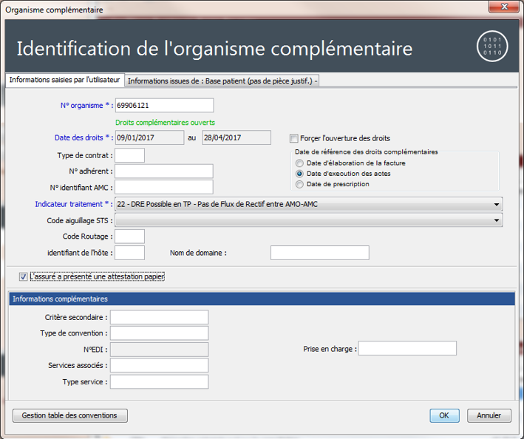
Task: Click the N° organisme input field
Action: (x=164, y=106)
